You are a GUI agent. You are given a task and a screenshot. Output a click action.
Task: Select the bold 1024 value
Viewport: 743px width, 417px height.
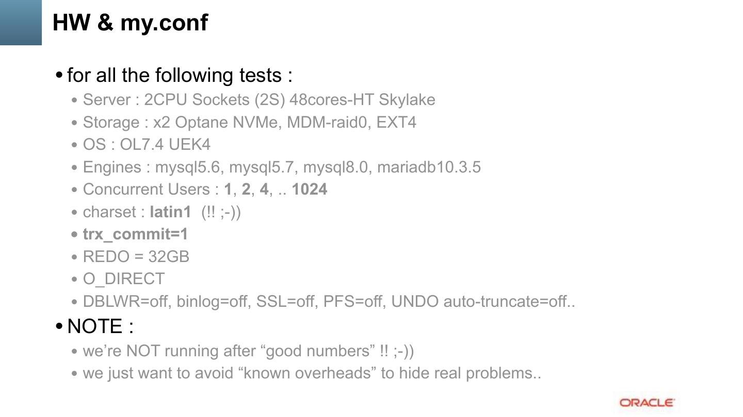coord(309,189)
